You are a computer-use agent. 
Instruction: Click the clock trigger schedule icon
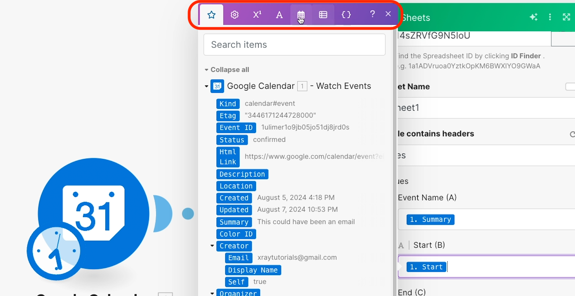tap(56, 251)
